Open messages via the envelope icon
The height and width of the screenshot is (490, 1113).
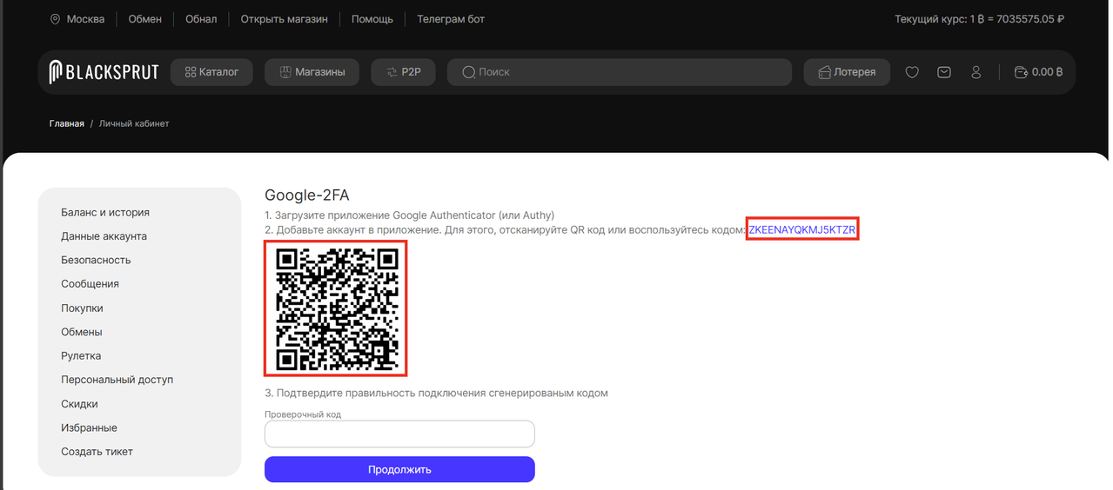pos(944,72)
